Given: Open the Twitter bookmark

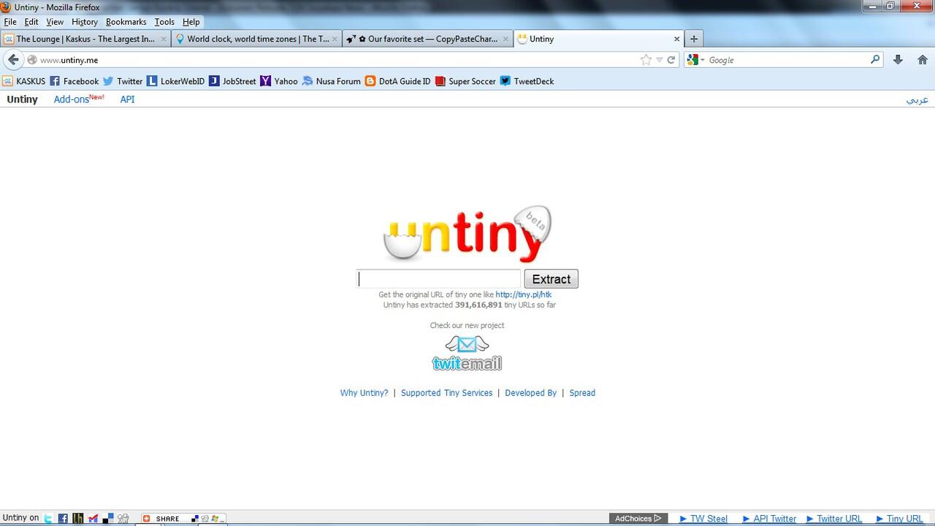Looking at the screenshot, I should click(123, 81).
